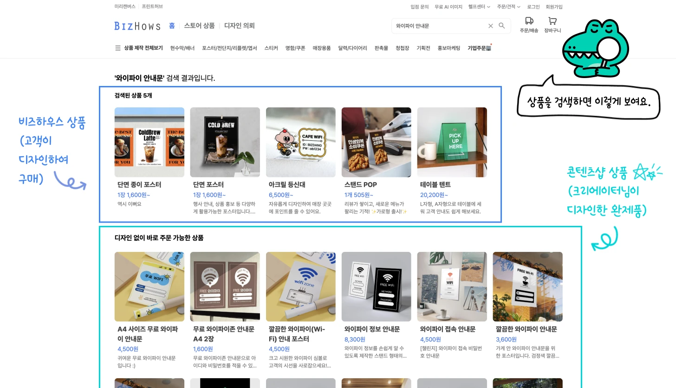
Task: Expand the 헬프센터 dropdown
Action: 479,7
